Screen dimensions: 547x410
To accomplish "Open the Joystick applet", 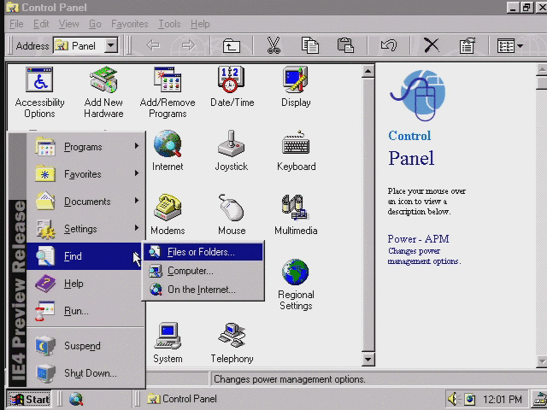I will 232,150.
